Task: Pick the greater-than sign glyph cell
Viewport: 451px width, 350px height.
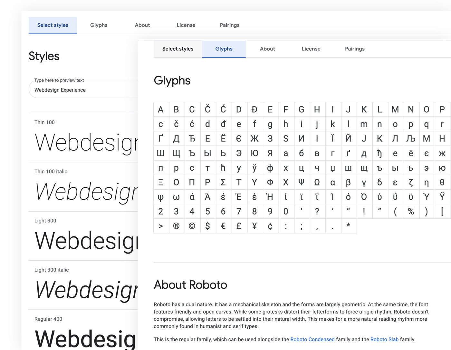Action: [x=161, y=226]
